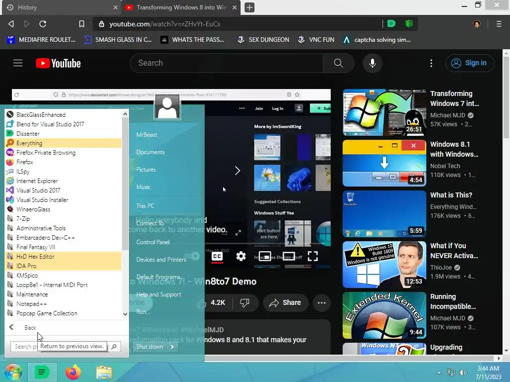Expand the IDA Pro folder
The width and height of the screenshot is (510, 382).
pos(63,266)
